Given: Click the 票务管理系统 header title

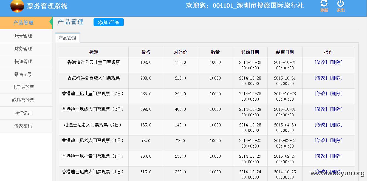Looking at the screenshot, I should (x=47, y=6).
